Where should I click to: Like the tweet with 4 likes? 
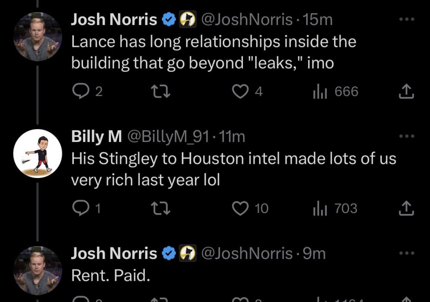point(241,92)
